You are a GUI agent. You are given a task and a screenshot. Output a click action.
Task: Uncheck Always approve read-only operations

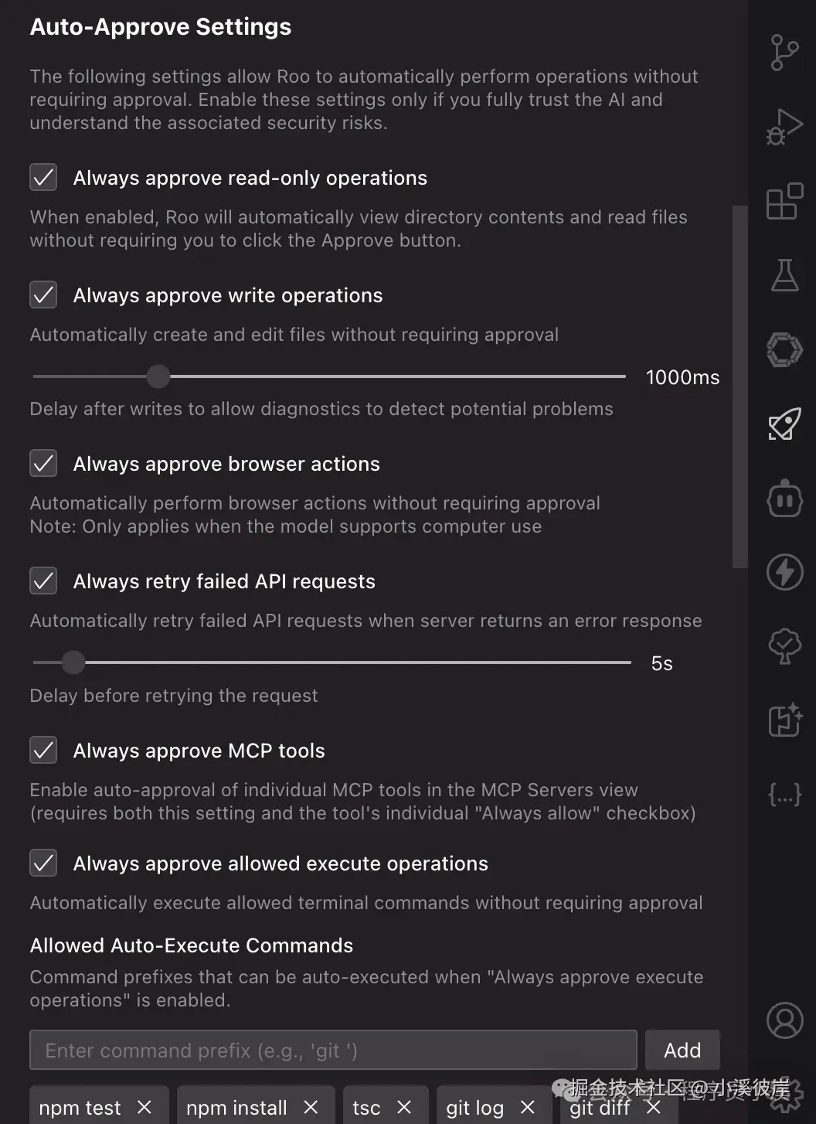click(43, 177)
